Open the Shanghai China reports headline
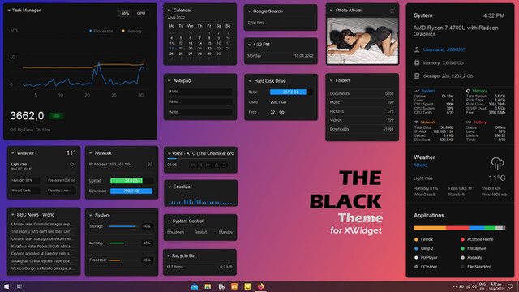Viewport: 519px width, 292px height. point(41,261)
